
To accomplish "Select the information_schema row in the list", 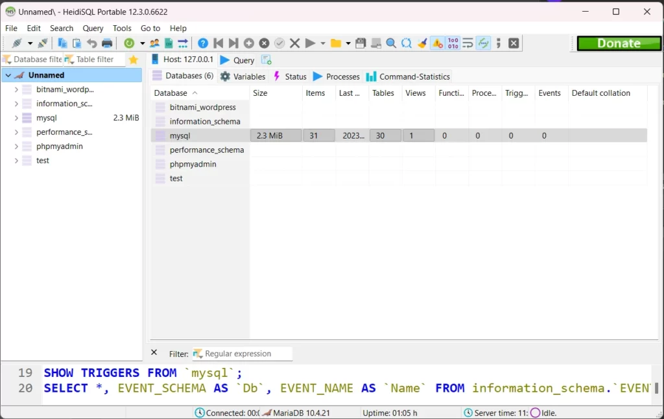I will [x=399, y=122].
